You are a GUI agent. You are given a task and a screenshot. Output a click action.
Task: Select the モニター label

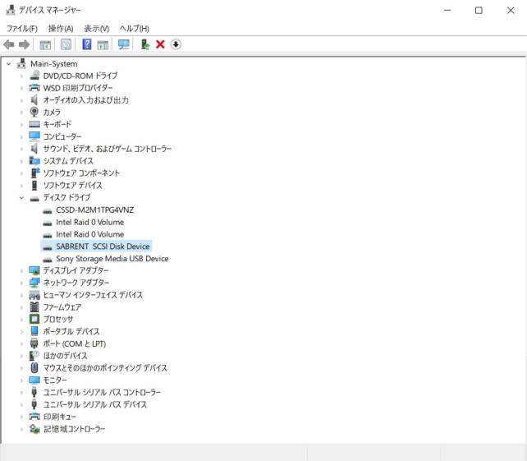55,380
